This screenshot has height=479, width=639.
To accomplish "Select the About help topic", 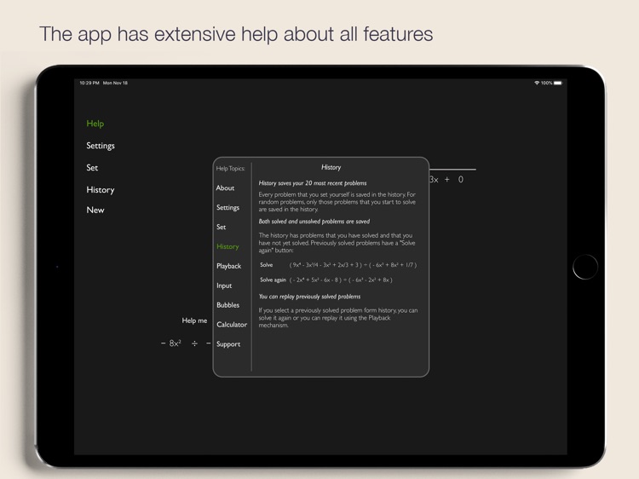I will tap(225, 188).
